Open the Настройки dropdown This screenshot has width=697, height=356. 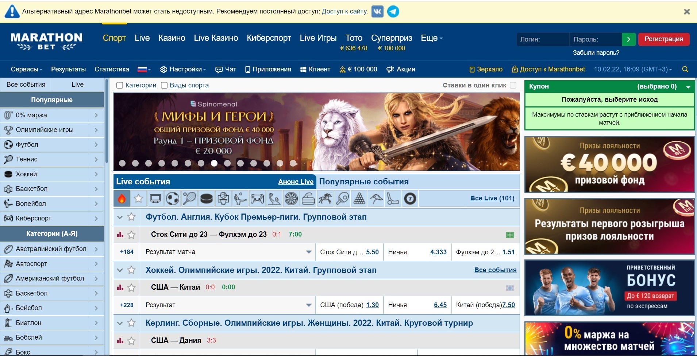pos(183,69)
